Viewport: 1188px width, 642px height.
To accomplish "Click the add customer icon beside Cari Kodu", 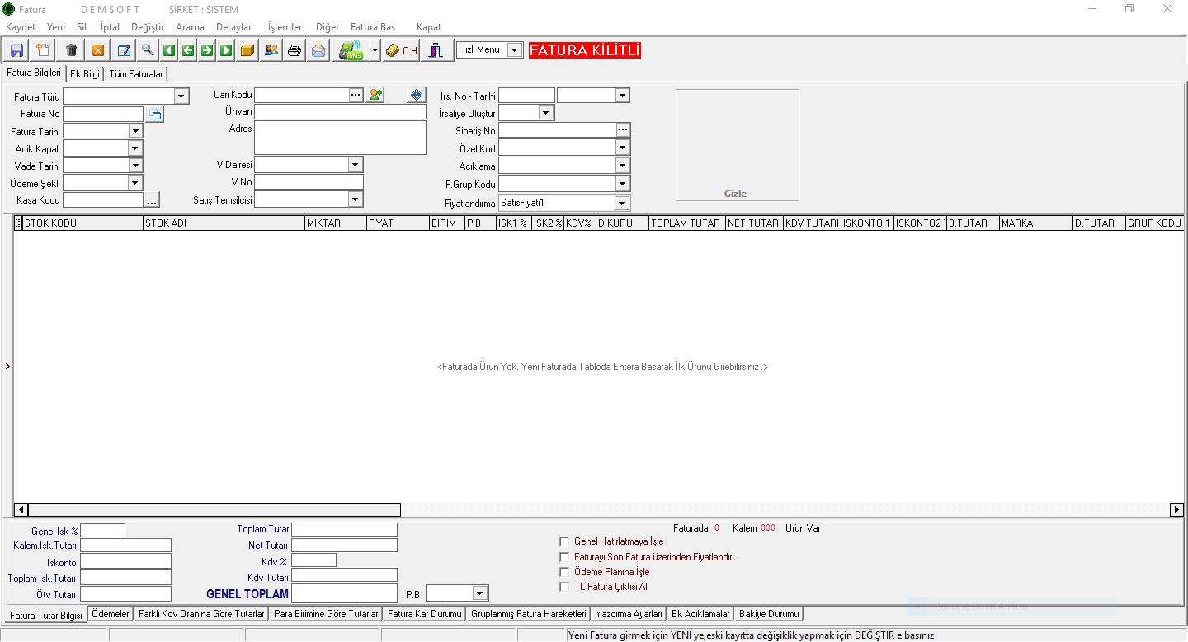I will tap(376, 95).
